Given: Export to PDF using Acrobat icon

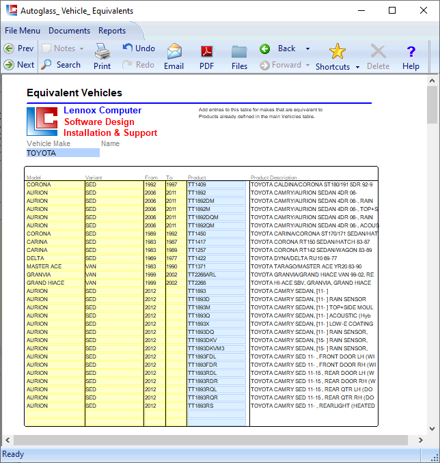Looking at the screenshot, I should (206, 57).
